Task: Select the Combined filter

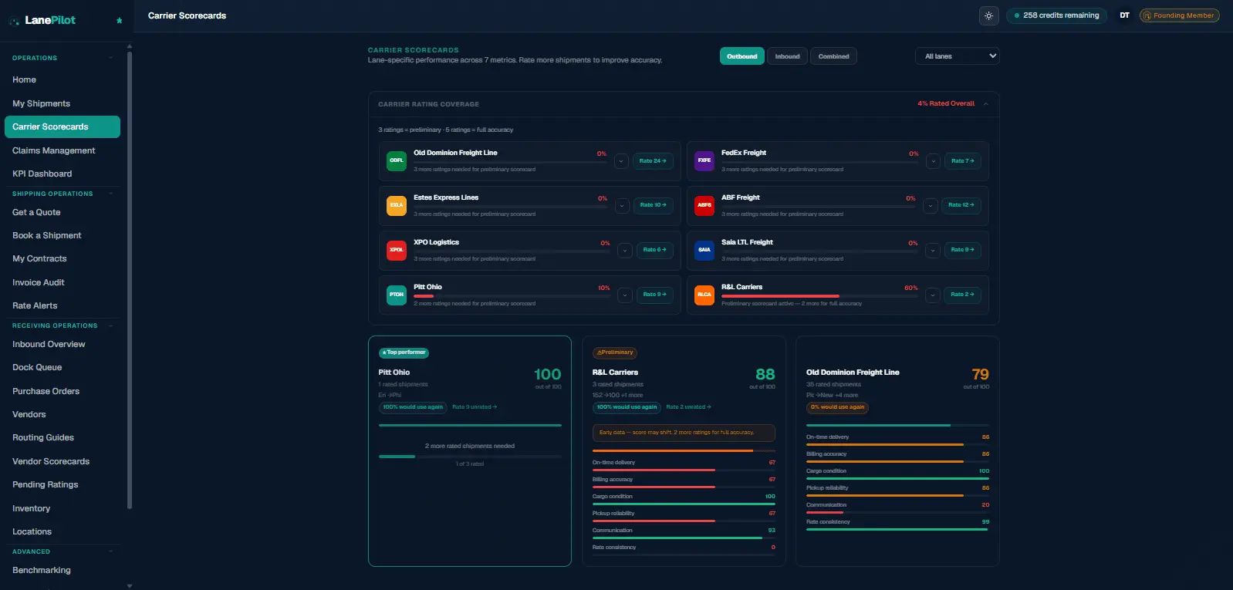Action: [x=833, y=56]
